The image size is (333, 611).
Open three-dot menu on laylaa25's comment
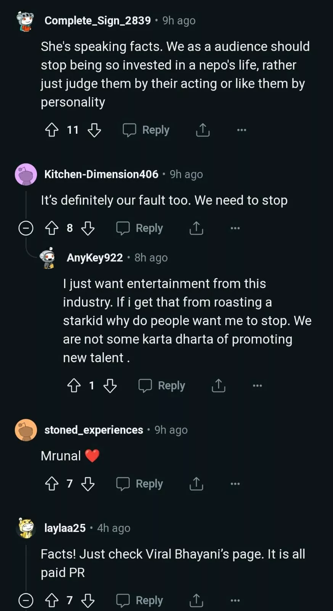(x=235, y=600)
